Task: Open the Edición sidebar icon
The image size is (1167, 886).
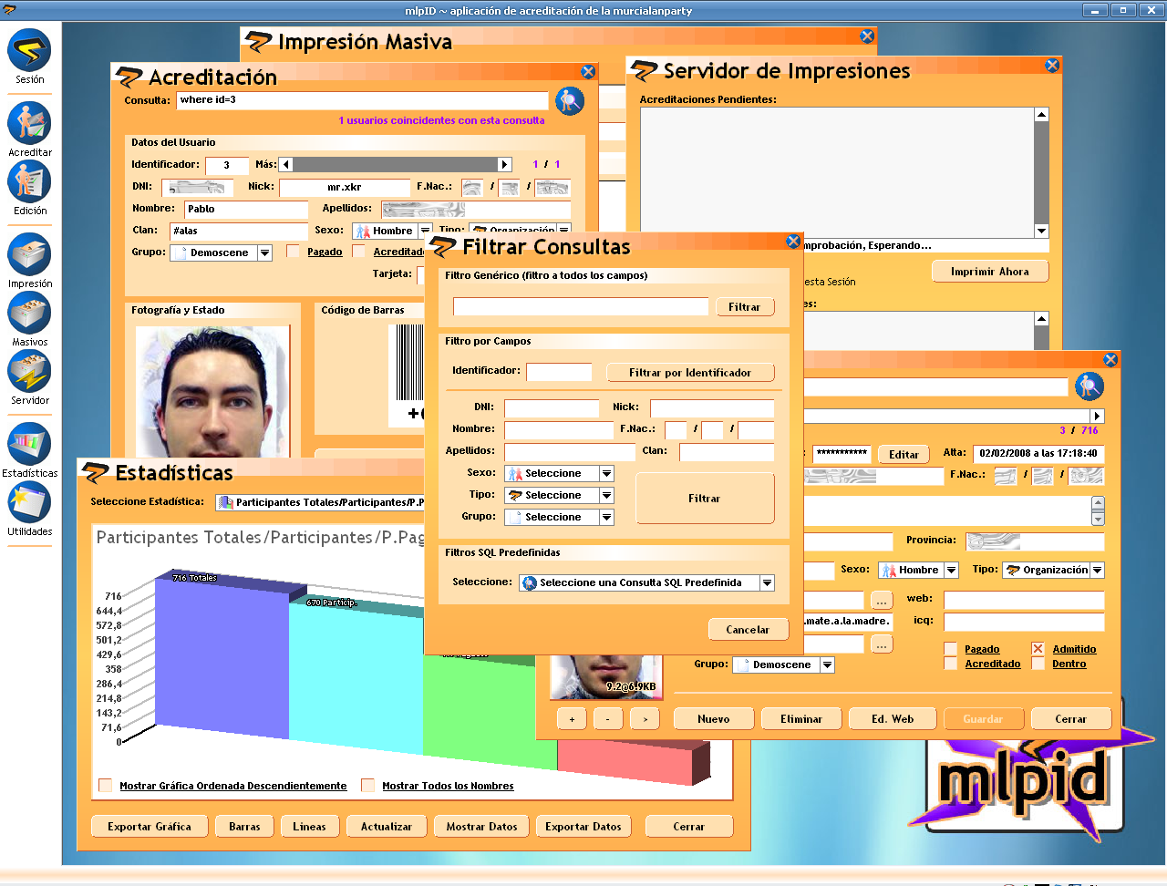Action: click(29, 182)
